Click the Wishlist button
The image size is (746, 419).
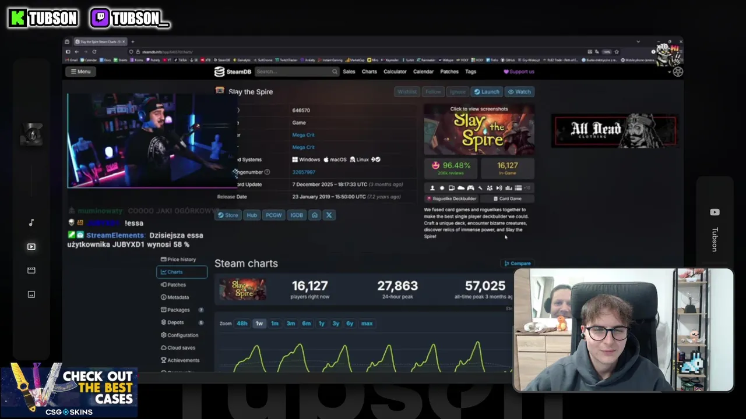click(x=407, y=91)
